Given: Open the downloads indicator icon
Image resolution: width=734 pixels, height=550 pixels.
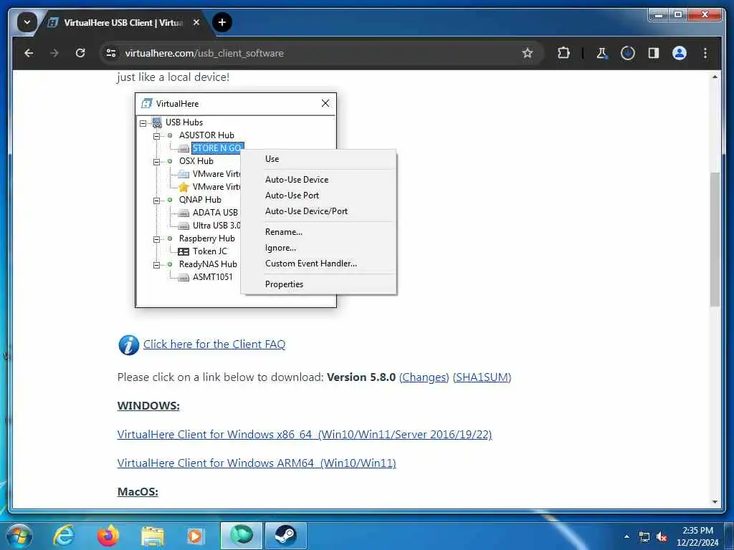Looking at the screenshot, I should pos(628,53).
